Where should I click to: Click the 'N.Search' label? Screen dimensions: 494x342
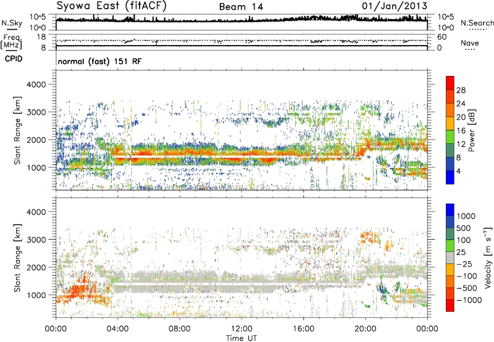click(477, 23)
